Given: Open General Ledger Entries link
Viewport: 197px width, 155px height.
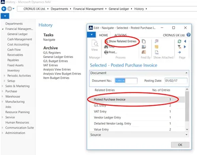Looking at the screenshot, I should coord(58,57).
